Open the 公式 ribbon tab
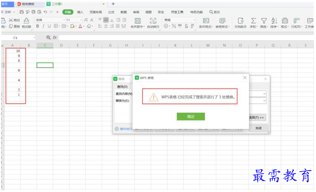This screenshot has height=192, width=316. point(111,12)
